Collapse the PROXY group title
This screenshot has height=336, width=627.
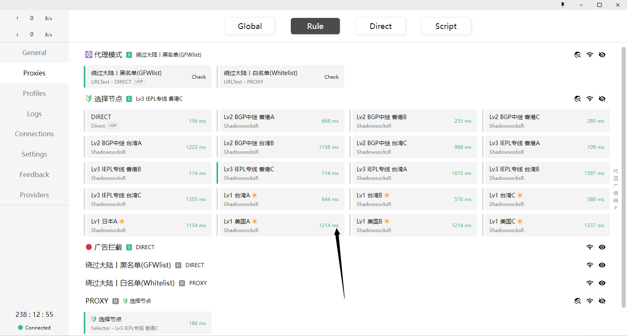pyautogui.click(x=97, y=301)
